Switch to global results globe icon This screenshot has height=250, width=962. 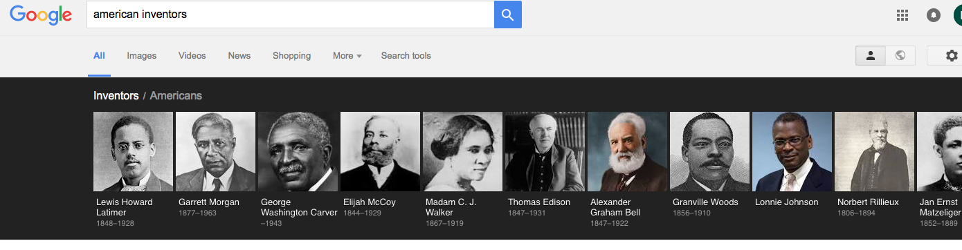900,56
